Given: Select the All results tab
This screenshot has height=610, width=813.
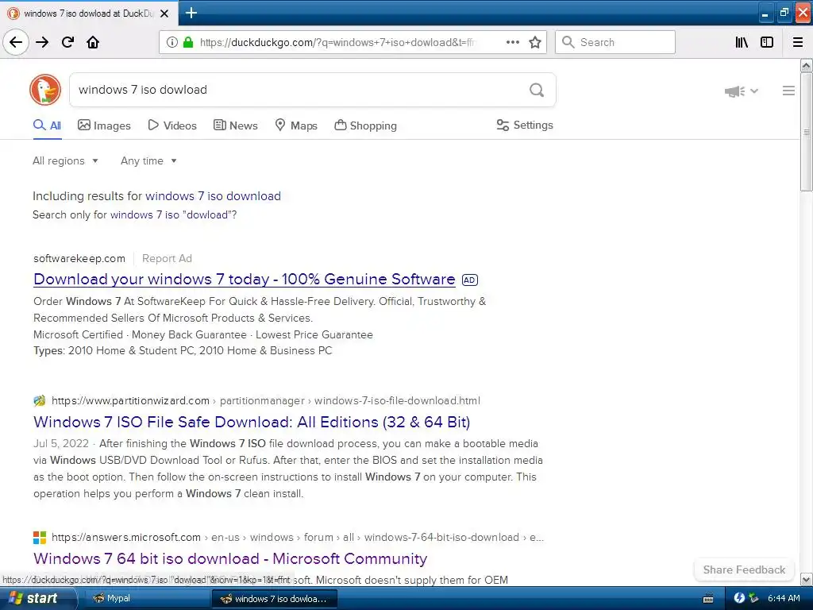Looking at the screenshot, I should pos(47,125).
